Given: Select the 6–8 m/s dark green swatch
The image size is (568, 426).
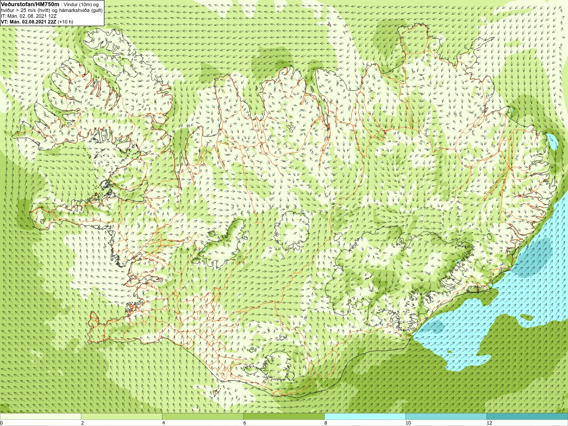Looking at the screenshot, I should 284,417.
